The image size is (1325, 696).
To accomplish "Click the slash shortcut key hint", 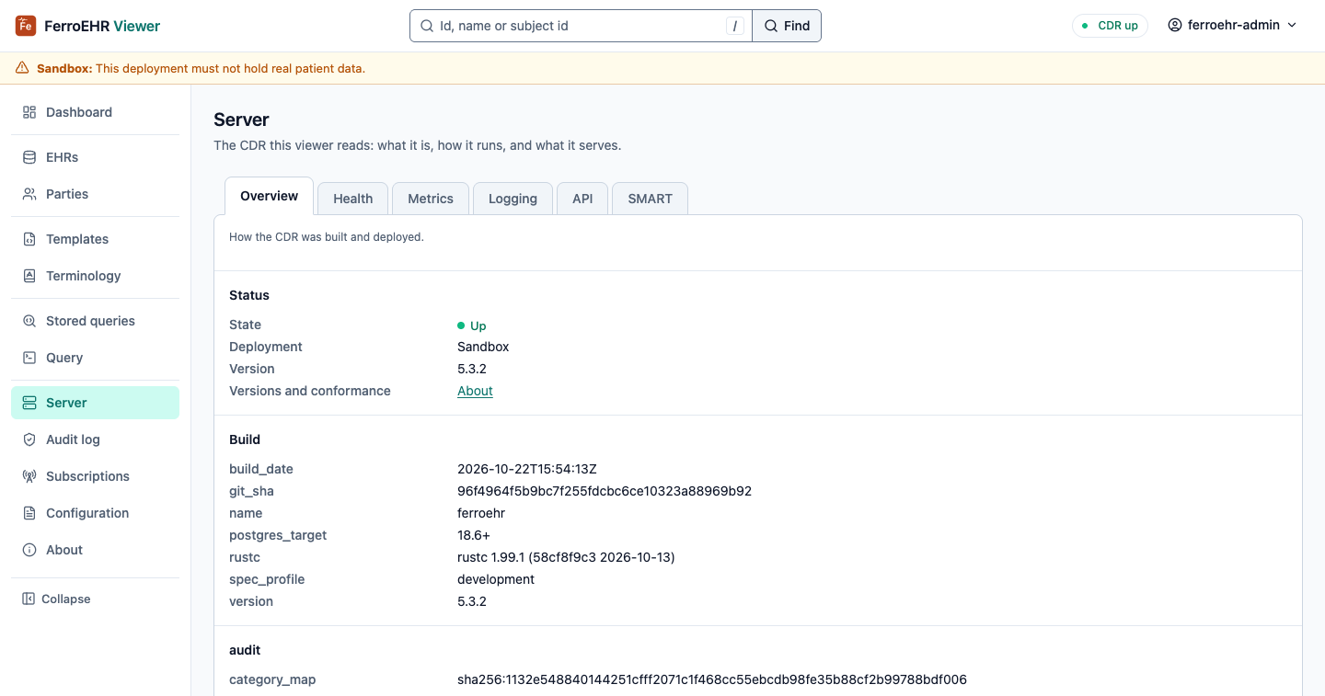I will (734, 26).
